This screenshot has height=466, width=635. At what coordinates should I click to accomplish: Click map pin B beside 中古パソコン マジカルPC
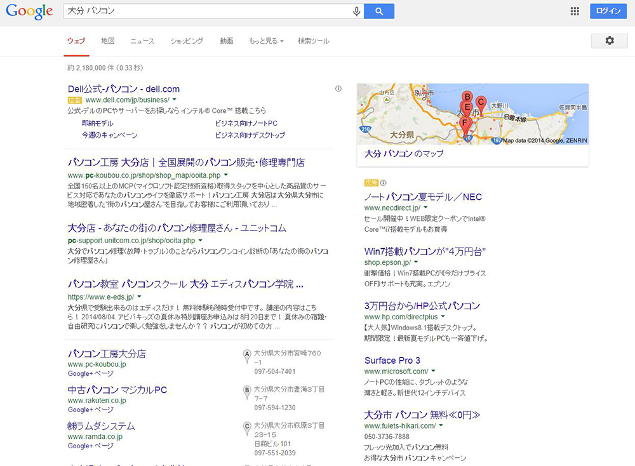pos(246,392)
